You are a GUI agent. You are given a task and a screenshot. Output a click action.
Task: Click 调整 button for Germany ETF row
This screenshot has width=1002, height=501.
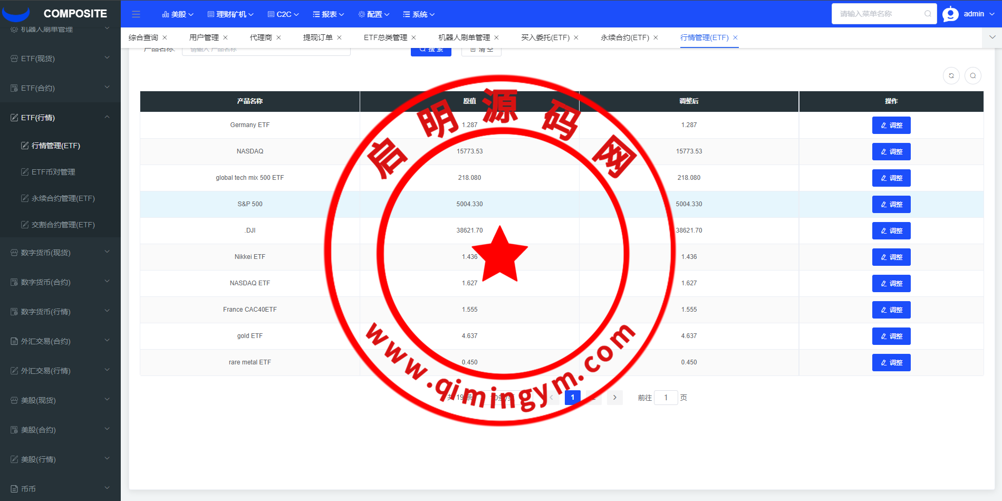click(891, 126)
